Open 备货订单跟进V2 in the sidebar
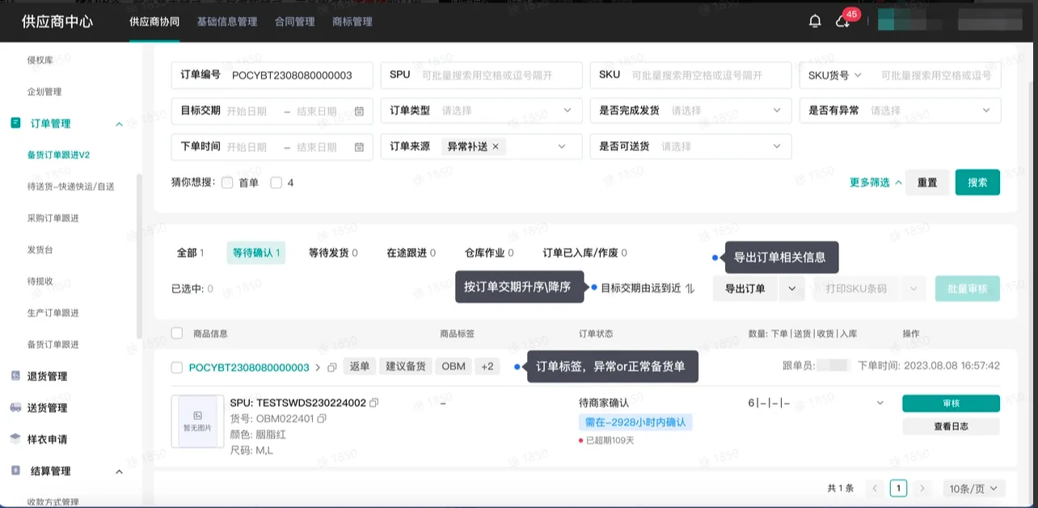Viewport: 1038px width, 508px height. pos(58,155)
